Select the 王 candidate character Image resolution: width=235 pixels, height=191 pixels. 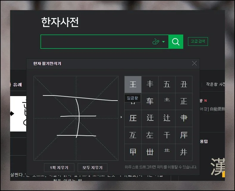point(133,84)
